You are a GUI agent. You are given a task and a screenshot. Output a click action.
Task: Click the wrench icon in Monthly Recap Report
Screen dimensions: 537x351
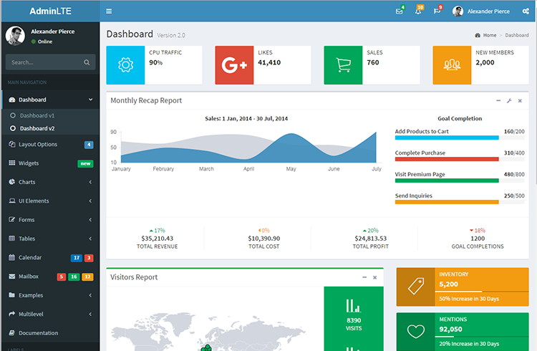point(508,101)
